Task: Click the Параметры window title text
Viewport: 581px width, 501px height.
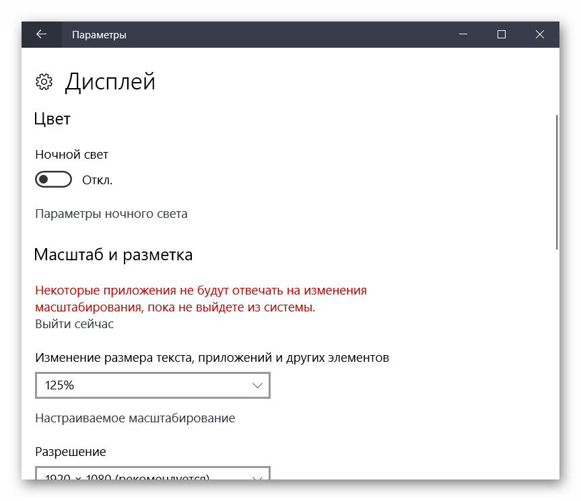Action: [99, 34]
